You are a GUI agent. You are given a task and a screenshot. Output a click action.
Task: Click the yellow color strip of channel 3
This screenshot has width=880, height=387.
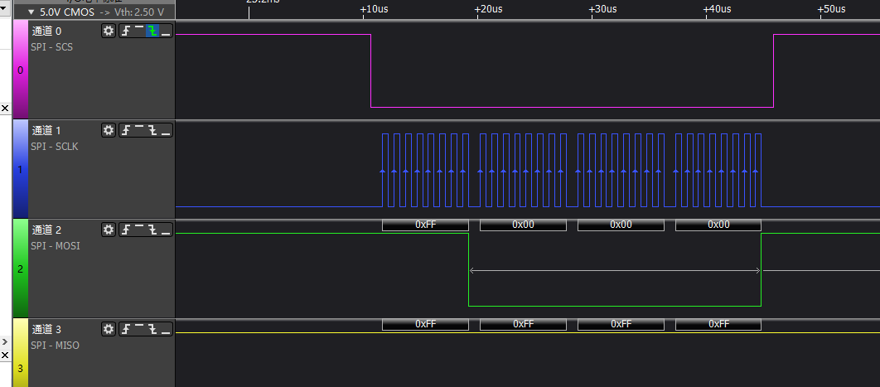point(21,353)
